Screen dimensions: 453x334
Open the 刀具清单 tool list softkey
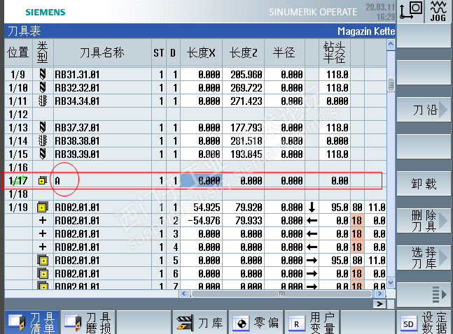[x=32, y=322]
